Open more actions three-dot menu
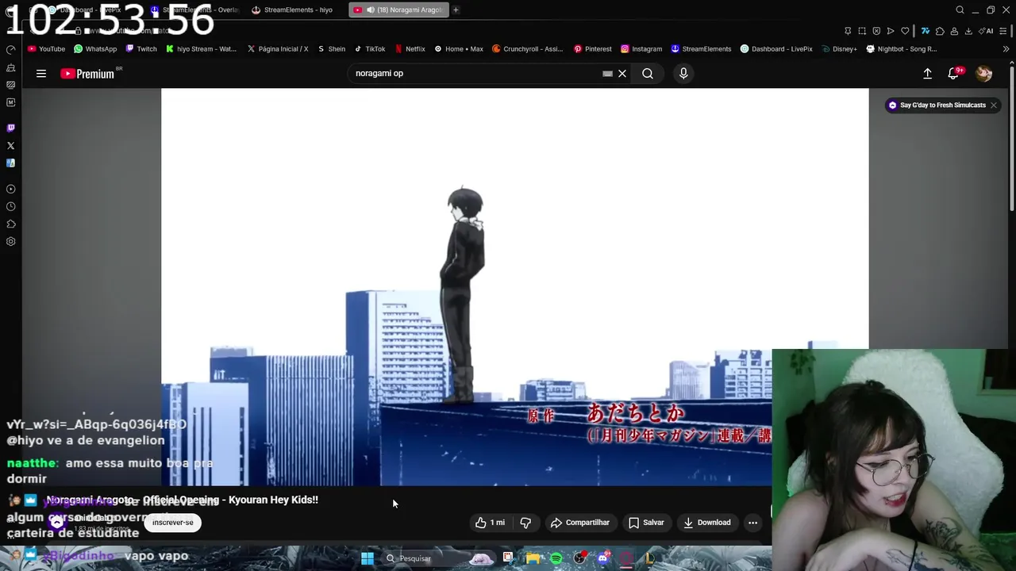 click(x=752, y=523)
